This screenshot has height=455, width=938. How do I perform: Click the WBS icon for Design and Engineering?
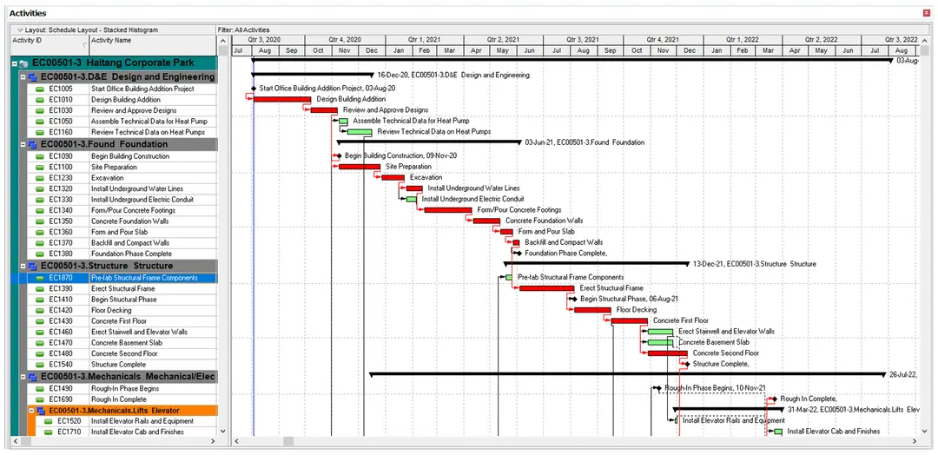(x=32, y=77)
